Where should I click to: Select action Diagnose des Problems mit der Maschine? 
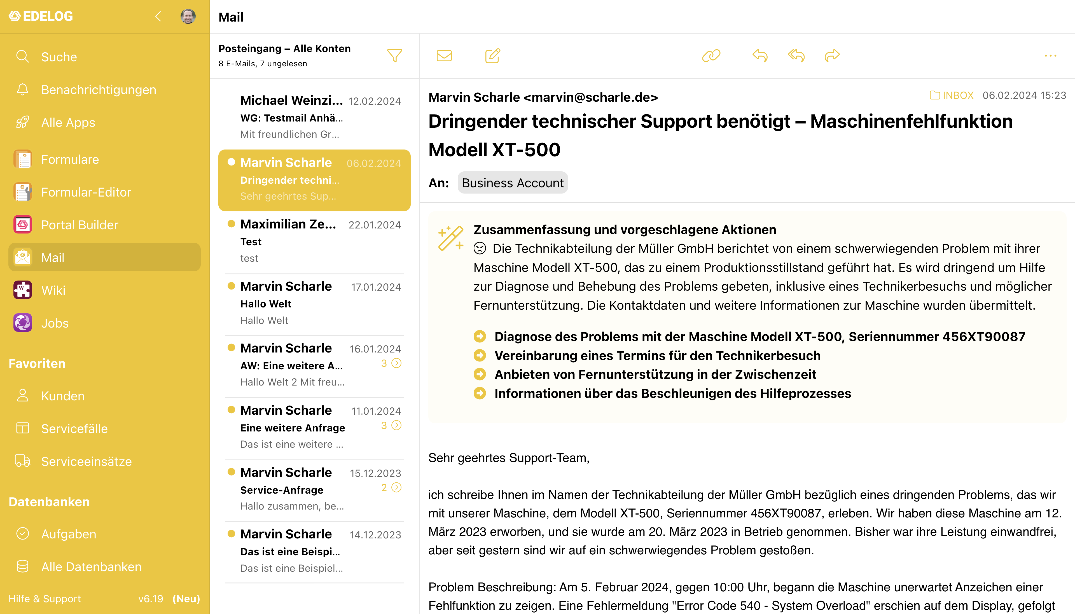[749, 337]
